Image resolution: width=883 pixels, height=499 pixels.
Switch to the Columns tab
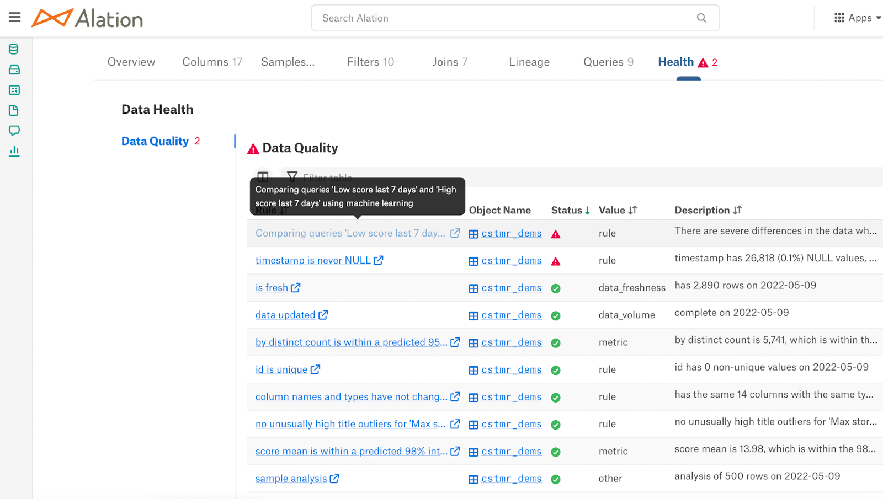click(212, 62)
